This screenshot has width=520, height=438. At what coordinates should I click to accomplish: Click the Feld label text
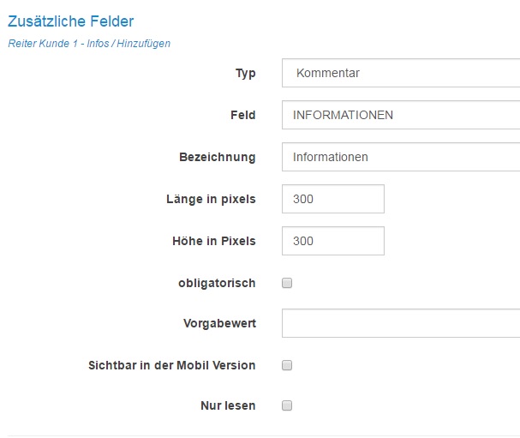pyautogui.click(x=242, y=115)
